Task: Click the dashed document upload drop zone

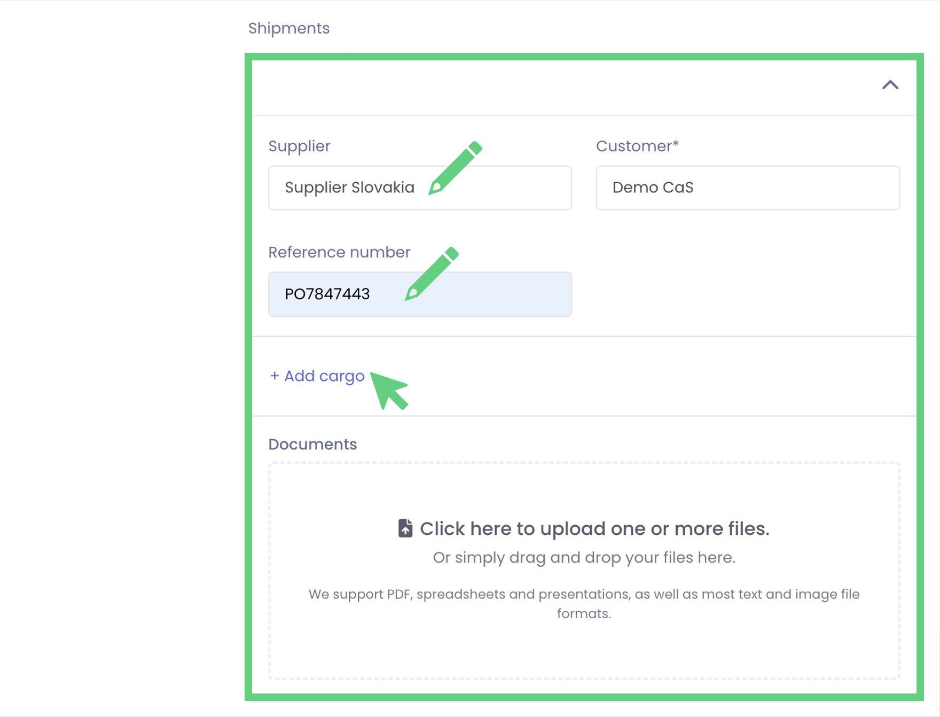Action: (584, 652)
